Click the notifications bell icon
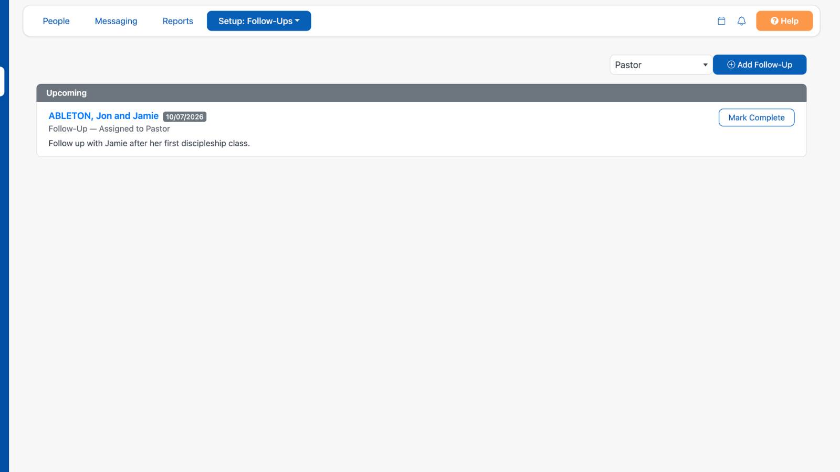Image resolution: width=840 pixels, height=472 pixels. [741, 21]
